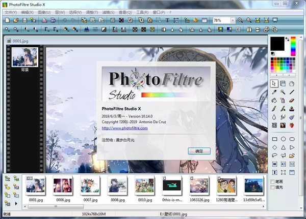Open the 文件(F) menu
The width and height of the screenshot is (306, 219).
11,12
